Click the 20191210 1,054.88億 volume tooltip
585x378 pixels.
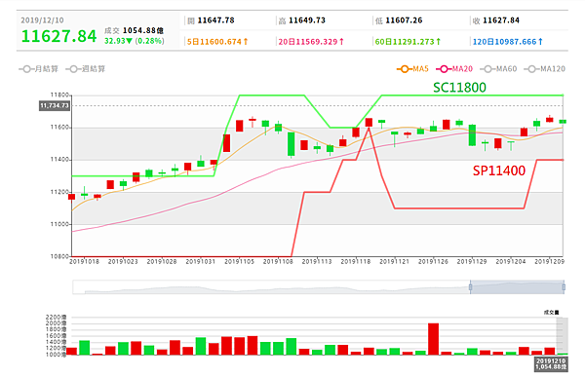click(551, 364)
